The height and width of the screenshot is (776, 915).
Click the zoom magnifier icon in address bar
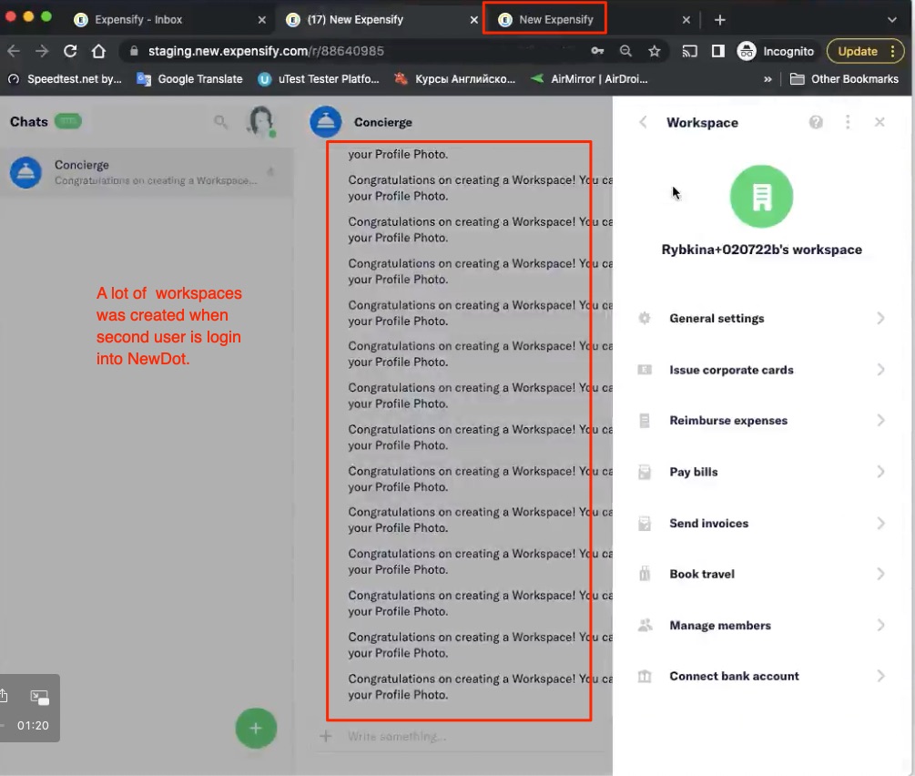point(625,51)
